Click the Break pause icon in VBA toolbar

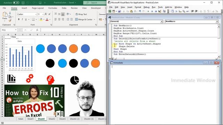point(152,11)
